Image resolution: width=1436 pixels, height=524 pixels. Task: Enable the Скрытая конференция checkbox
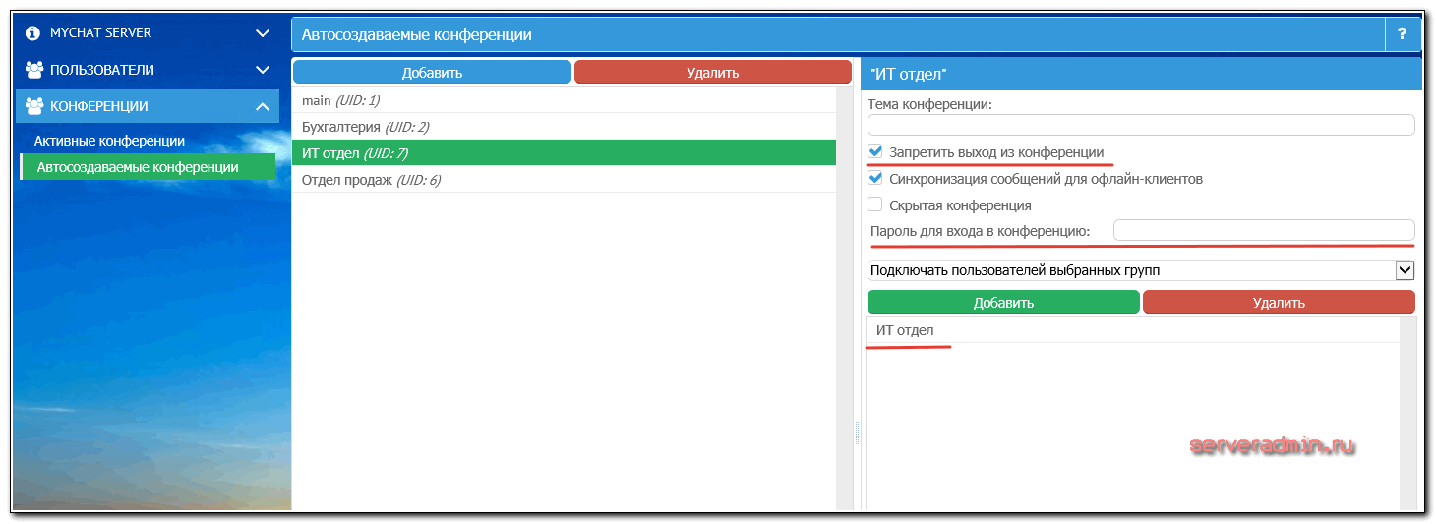875,205
